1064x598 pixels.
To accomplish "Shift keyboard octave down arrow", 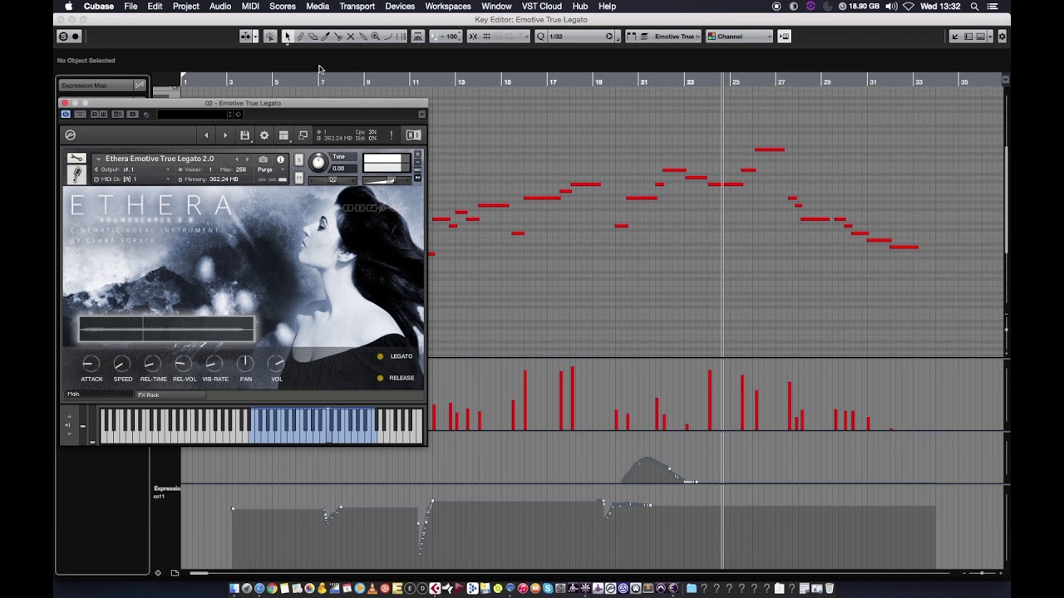I will tap(68, 434).
